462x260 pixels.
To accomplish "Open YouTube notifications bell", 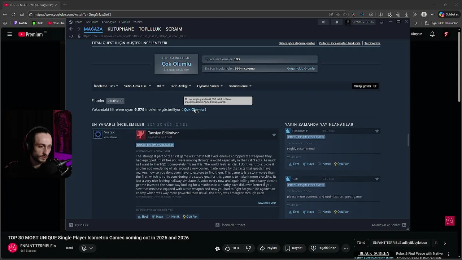I will pyautogui.click(x=432, y=34).
